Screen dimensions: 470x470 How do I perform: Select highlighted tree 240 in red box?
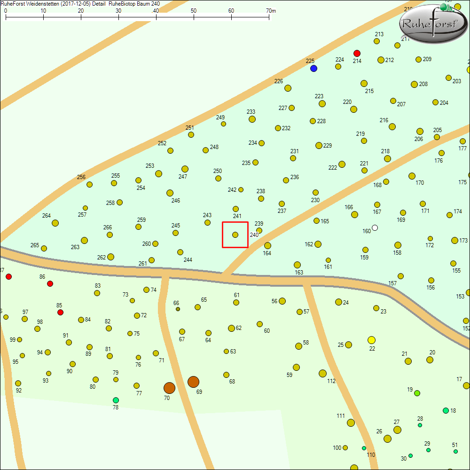(x=235, y=235)
